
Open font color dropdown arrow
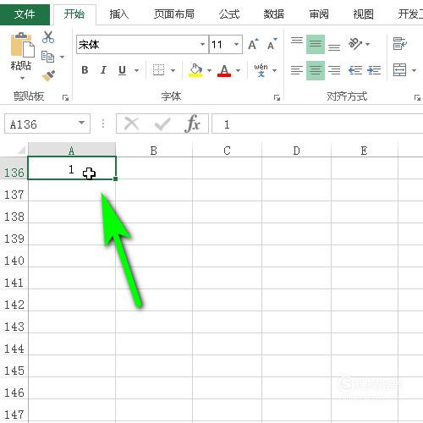239,70
